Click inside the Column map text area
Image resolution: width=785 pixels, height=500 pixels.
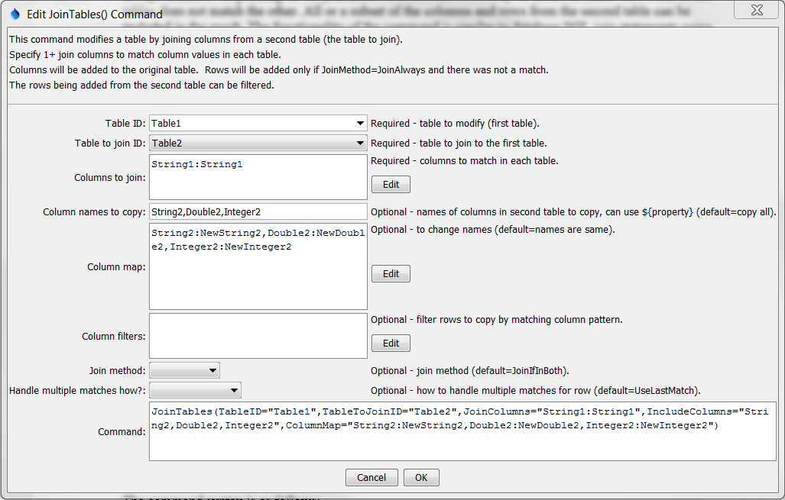coord(258,266)
